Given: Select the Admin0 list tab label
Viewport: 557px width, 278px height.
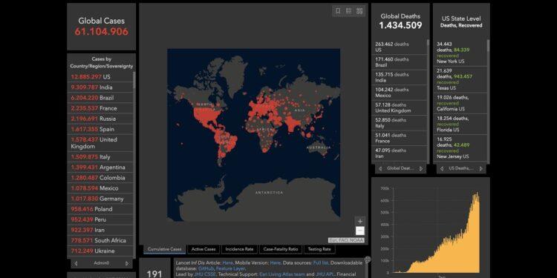Looking at the screenshot, I should [101, 263].
